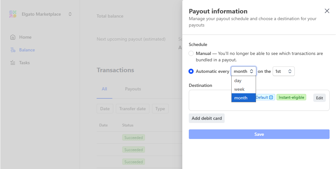Select the Automatic every radio button
This screenshot has width=336, height=169.
(x=191, y=71)
